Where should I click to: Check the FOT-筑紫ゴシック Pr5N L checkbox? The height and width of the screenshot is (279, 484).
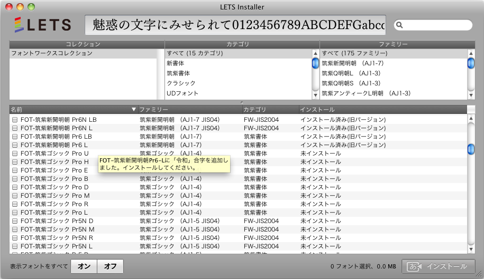coord(15,246)
